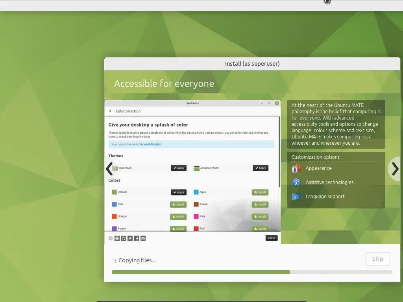Go to the next installer slide
The height and width of the screenshot is (302, 403).
[395, 169]
